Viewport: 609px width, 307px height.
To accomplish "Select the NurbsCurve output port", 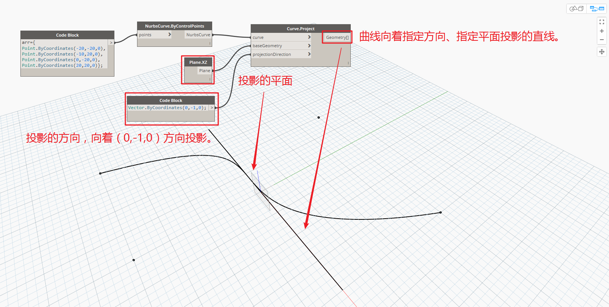I will 198,35.
